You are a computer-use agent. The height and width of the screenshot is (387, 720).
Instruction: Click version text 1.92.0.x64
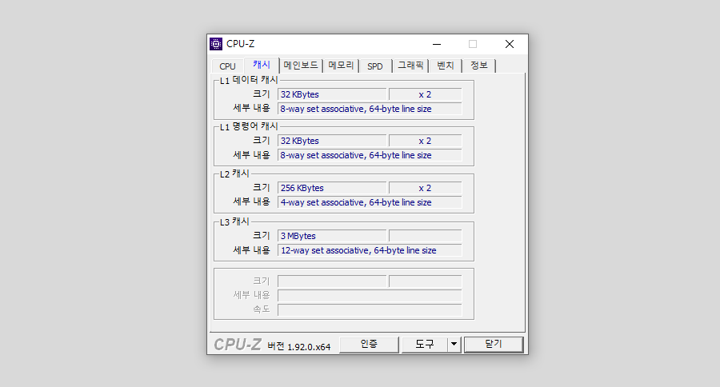(309, 347)
